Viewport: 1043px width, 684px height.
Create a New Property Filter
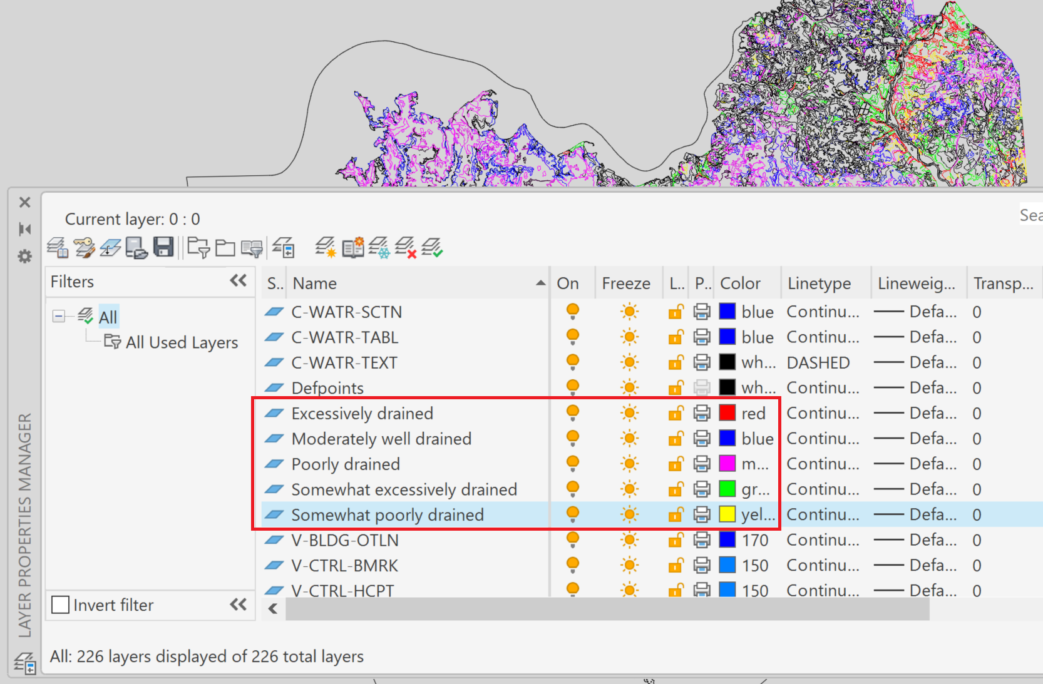point(198,247)
